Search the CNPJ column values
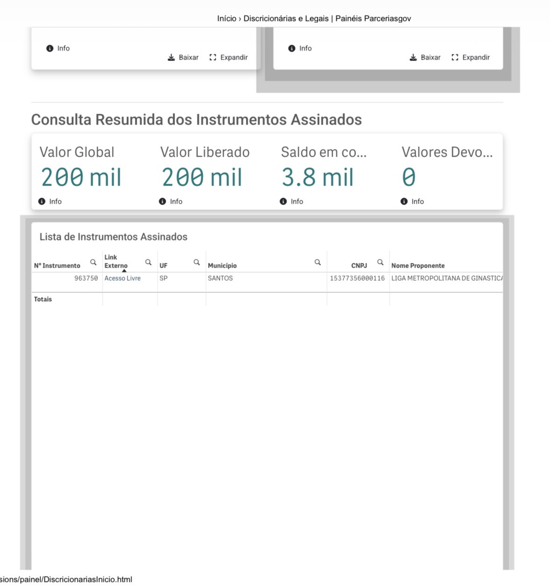Image resolution: width=550 pixels, height=588 pixels. [x=380, y=263]
